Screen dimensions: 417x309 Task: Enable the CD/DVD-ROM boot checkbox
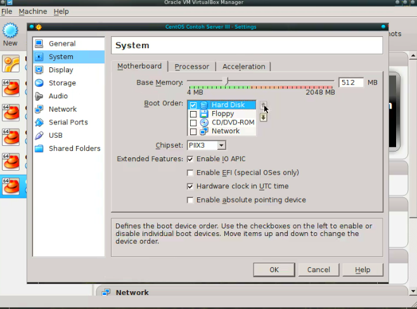(193, 122)
